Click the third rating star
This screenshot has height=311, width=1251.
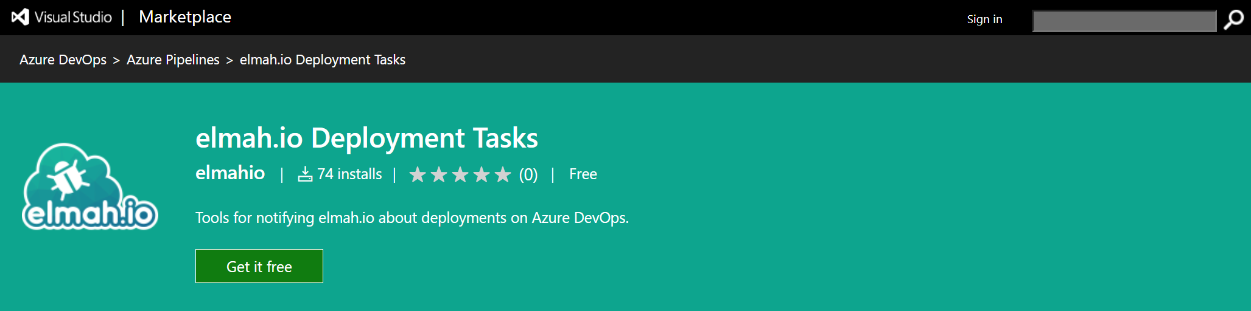pyautogui.click(x=460, y=175)
